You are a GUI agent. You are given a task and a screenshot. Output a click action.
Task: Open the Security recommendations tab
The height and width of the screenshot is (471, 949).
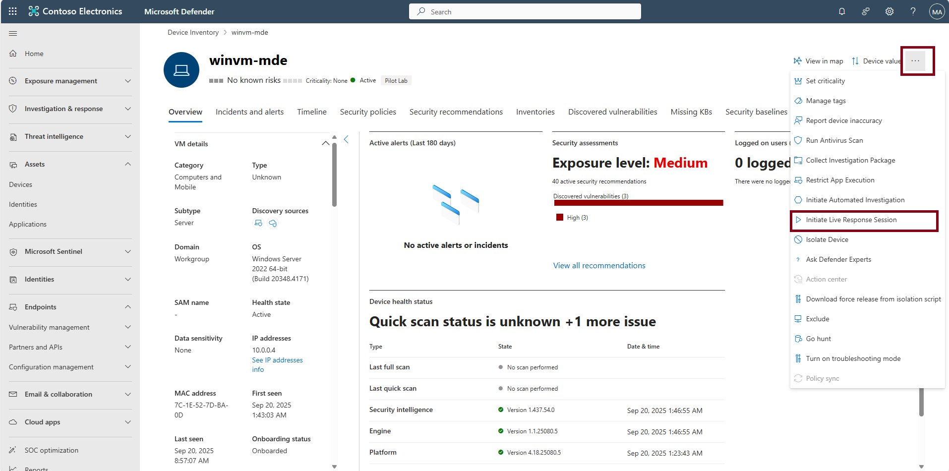tap(456, 112)
